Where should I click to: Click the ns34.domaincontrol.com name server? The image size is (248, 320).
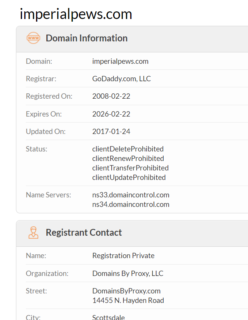[x=131, y=205]
